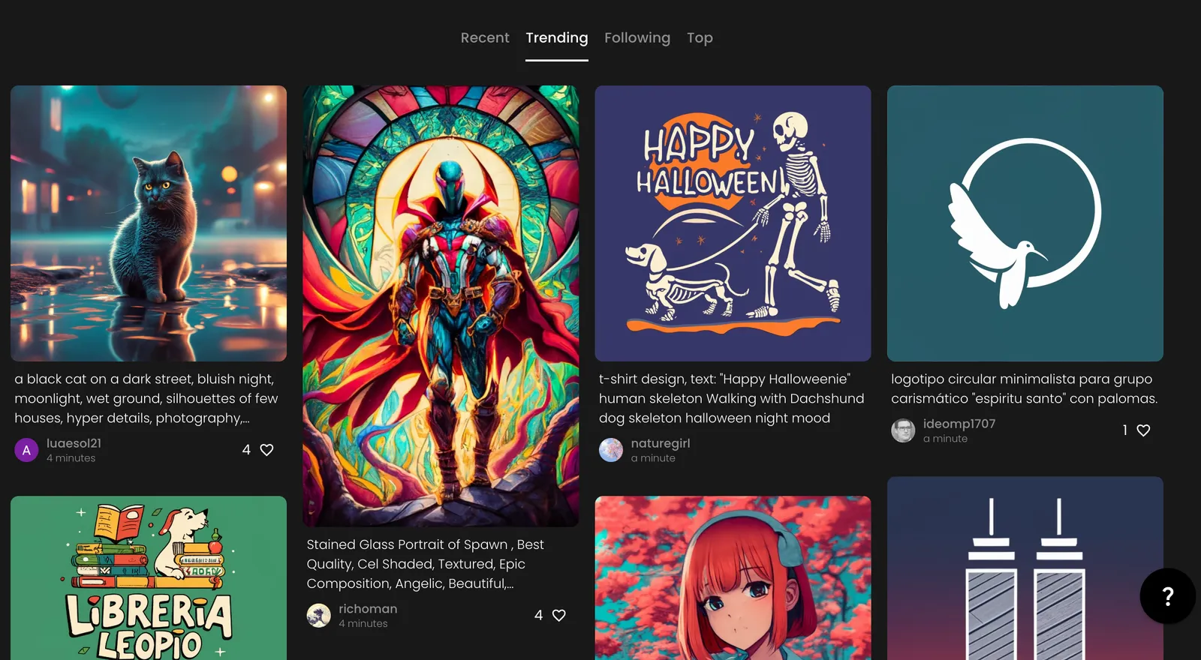
Task: Switch to the Recent tab
Action: [x=485, y=37]
